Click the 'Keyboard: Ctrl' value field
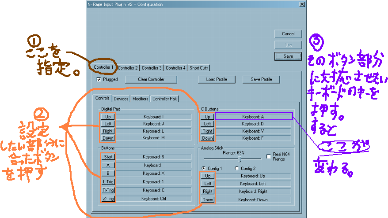Screen dimensions: 388x218 (x=153, y=199)
